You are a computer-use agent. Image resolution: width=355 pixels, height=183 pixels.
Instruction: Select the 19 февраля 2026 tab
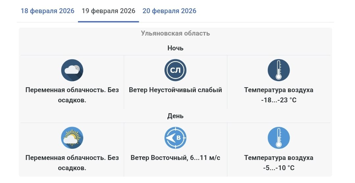click(x=108, y=11)
